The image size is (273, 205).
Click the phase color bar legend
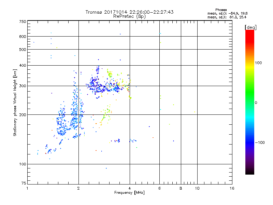click(250, 102)
